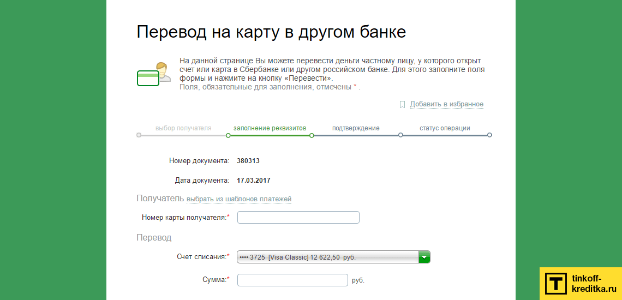Click the Номер документа label
Screen dimensions: 622x300
point(199,161)
